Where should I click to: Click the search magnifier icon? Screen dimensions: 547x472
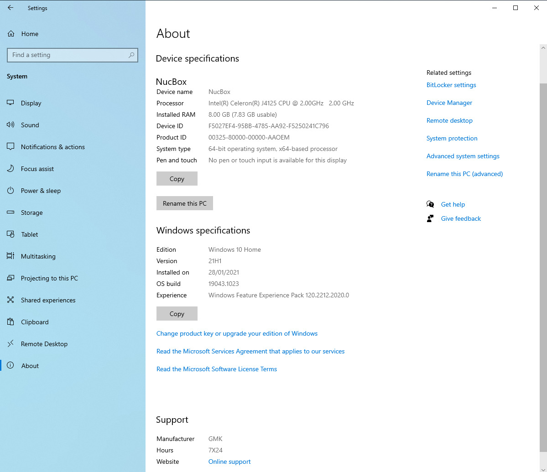(131, 55)
